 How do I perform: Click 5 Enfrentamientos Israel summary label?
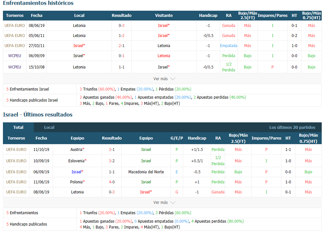pyautogui.click(x=28, y=89)
